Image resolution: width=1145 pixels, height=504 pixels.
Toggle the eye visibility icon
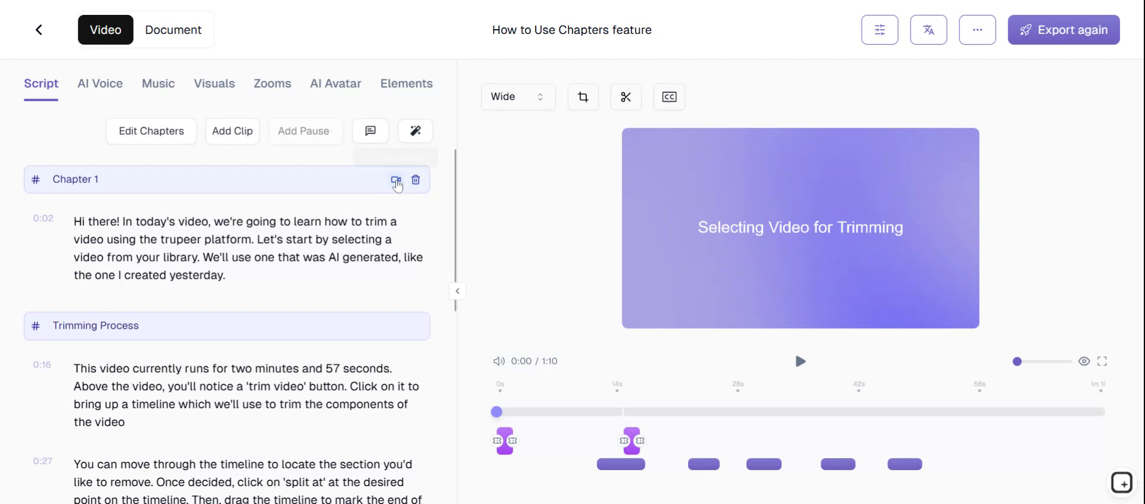pyautogui.click(x=1084, y=361)
